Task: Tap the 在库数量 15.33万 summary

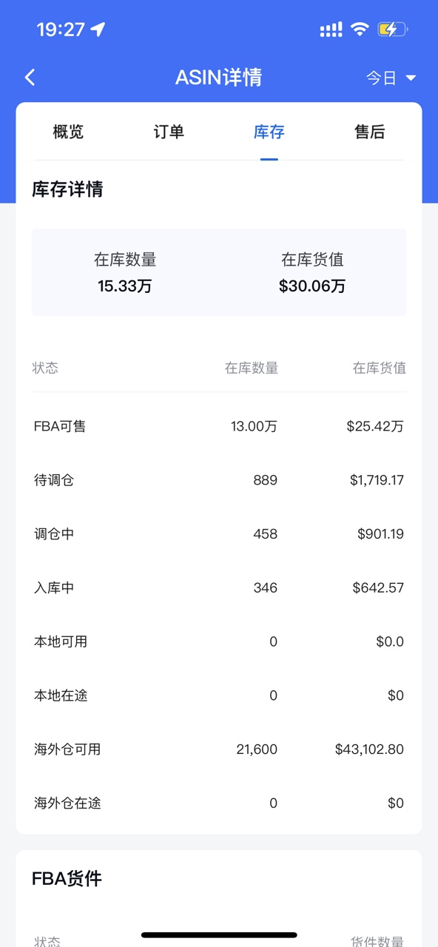Action: pyautogui.click(x=125, y=272)
